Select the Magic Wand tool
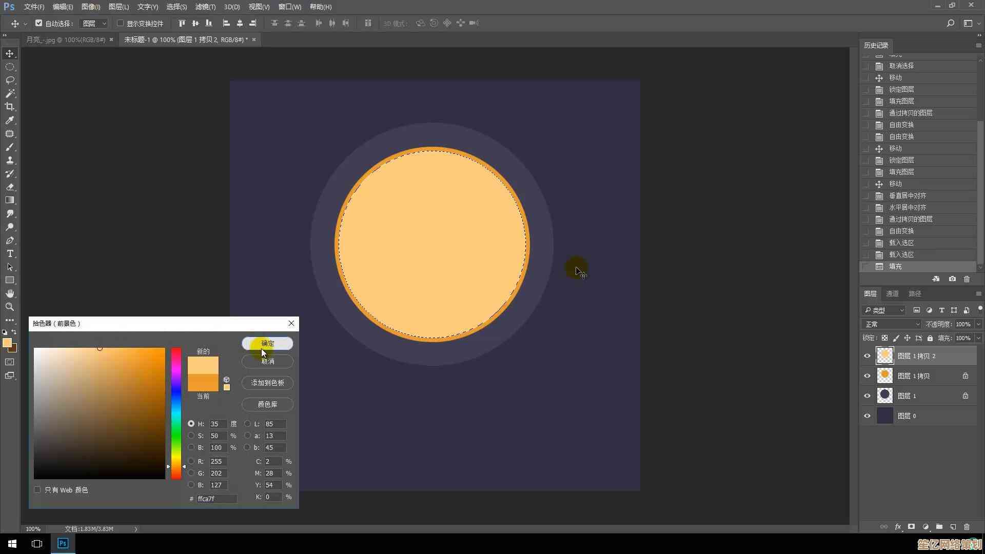This screenshot has height=554, width=985. [x=10, y=93]
